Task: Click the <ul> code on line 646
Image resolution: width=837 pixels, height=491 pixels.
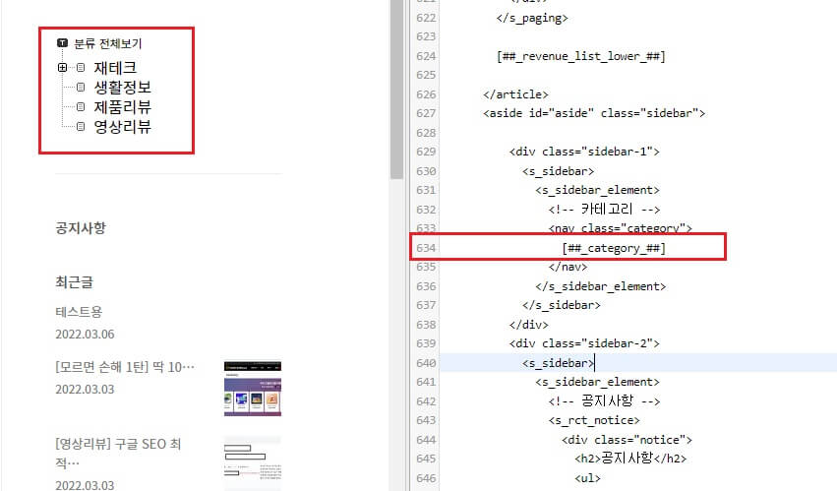Action: 588,478
